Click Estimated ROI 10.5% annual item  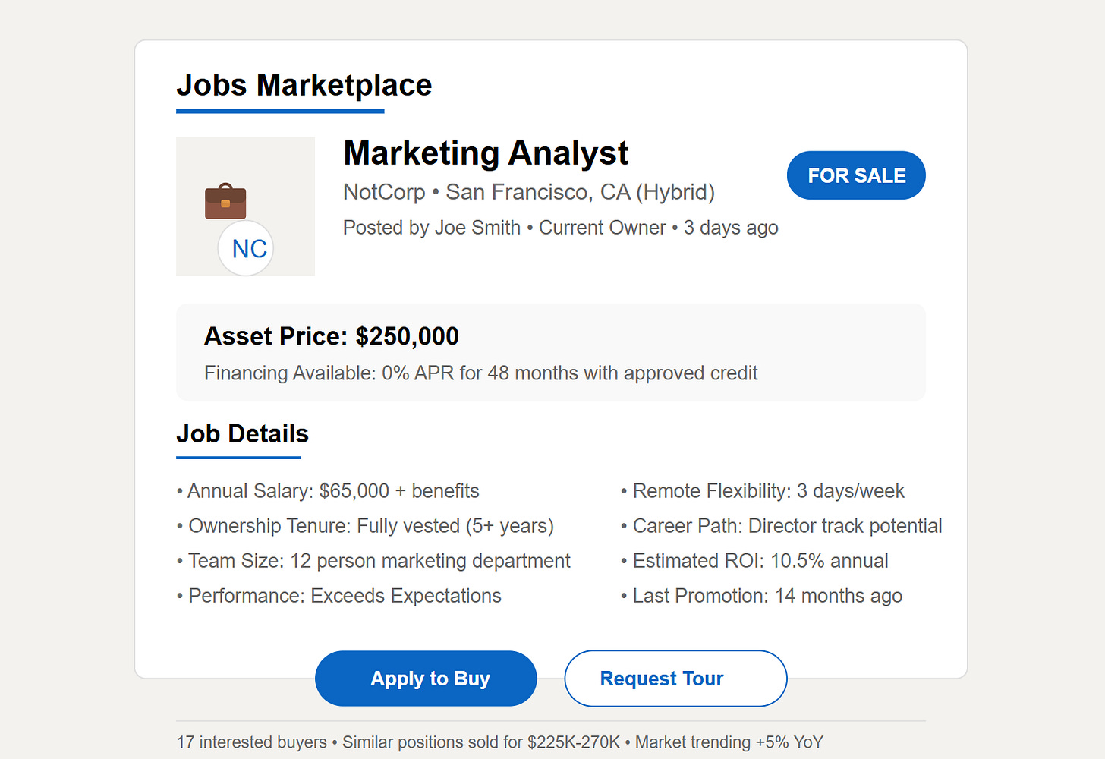coord(754,561)
